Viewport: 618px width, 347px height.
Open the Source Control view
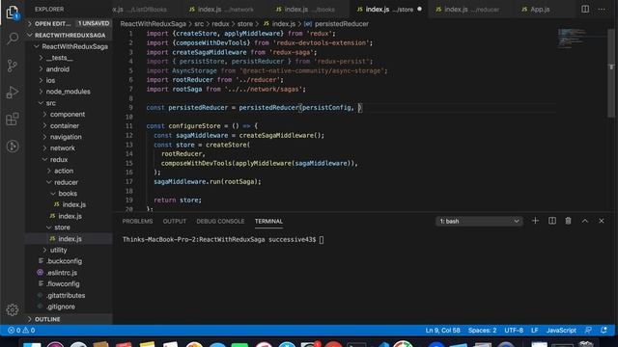click(x=13, y=66)
